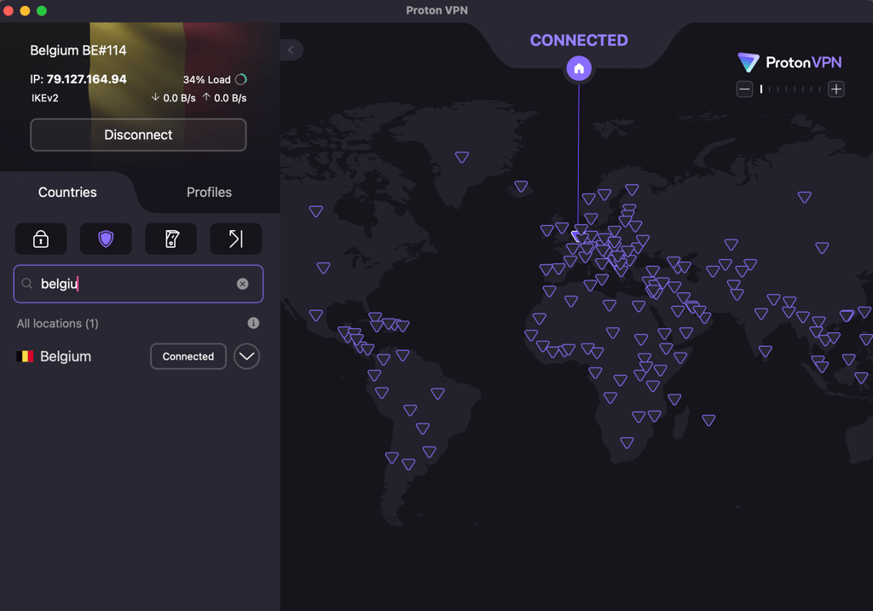This screenshot has width=873, height=611.
Task: Open the quick connect arrow-bar icon
Action: [x=235, y=239]
